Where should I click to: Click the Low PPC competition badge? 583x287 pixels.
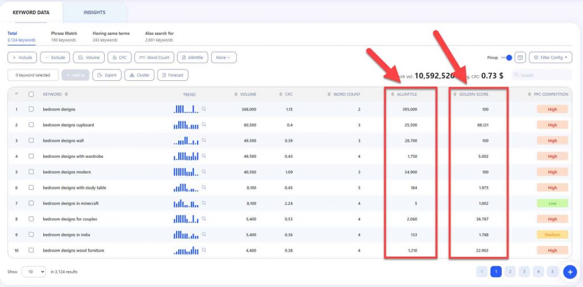(x=552, y=203)
